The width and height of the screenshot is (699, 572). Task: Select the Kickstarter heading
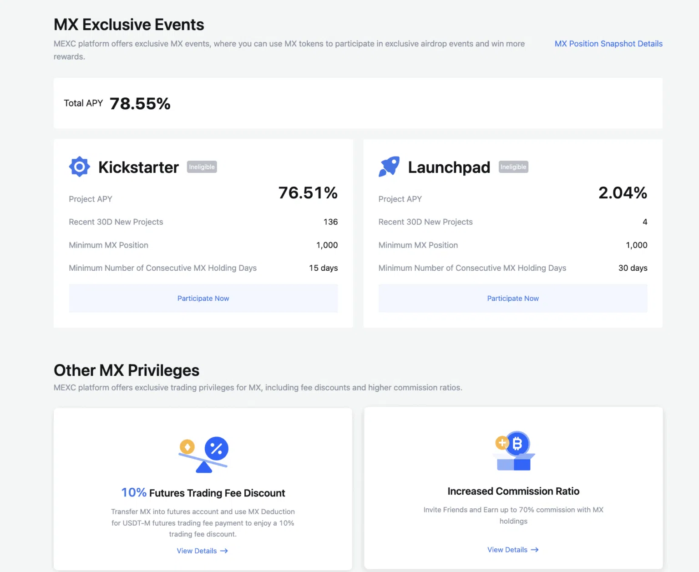coord(139,167)
